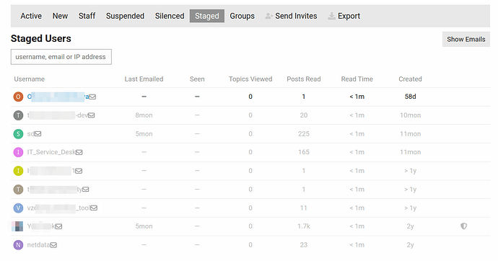The image size is (498, 261).
Task: Open the netdata user link
Action: pos(38,245)
